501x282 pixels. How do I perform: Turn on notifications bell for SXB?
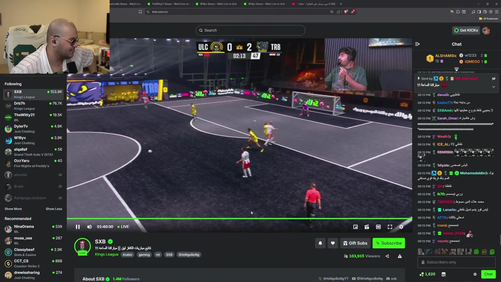click(320, 243)
